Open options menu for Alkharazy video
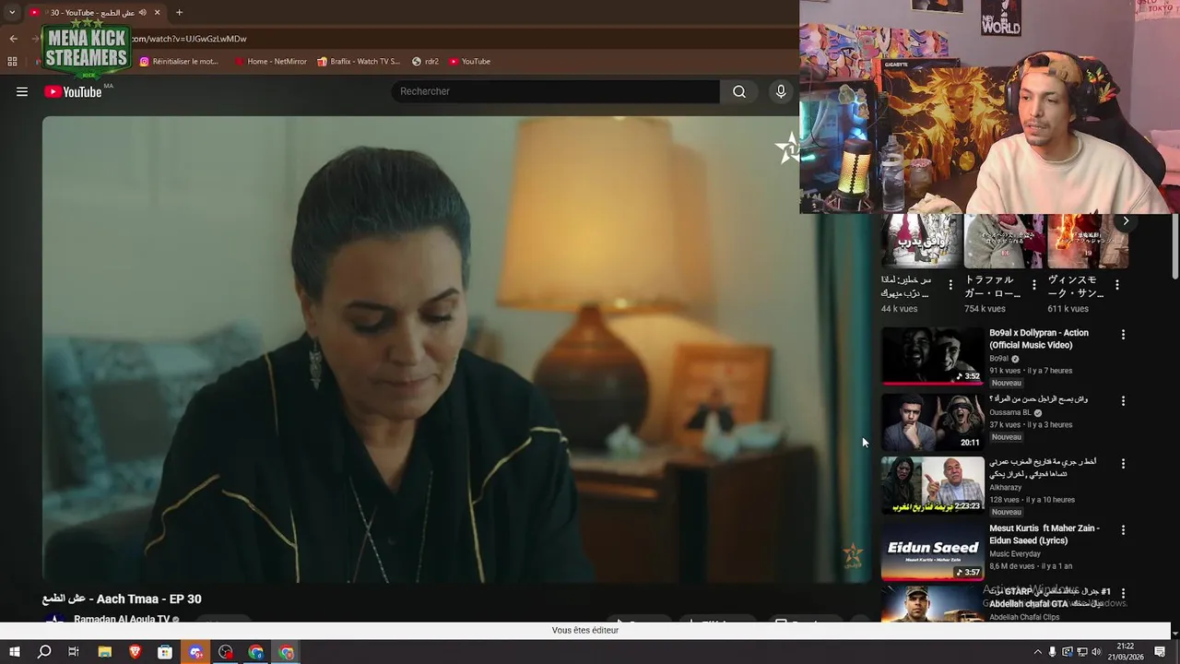Screen dimensions: 1180x664 point(1123,464)
